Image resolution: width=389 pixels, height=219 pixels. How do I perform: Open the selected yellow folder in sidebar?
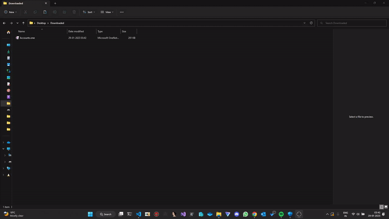pos(8,103)
